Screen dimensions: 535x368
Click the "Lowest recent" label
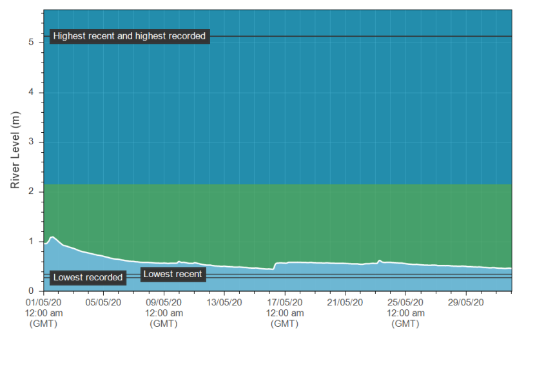click(173, 274)
